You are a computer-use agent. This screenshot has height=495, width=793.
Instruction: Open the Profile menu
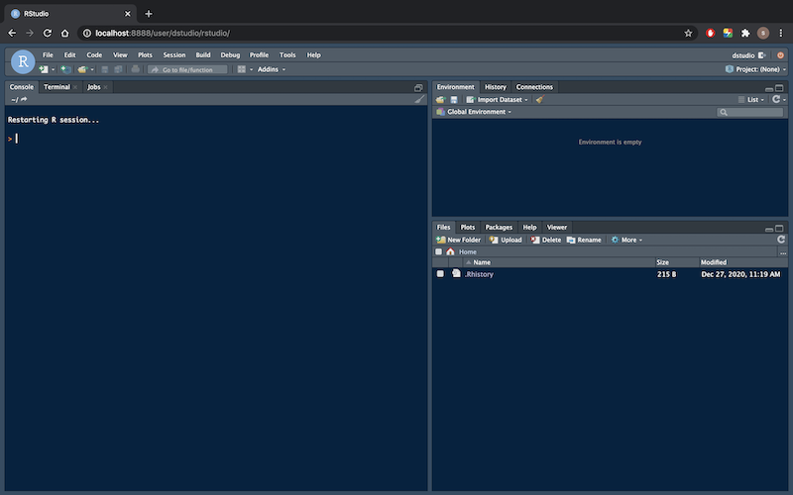(259, 55)
